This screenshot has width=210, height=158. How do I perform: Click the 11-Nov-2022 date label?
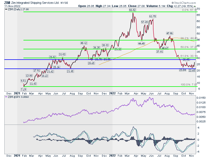12,6
